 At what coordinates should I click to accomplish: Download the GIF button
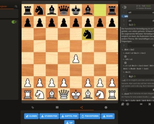[69, 122]
